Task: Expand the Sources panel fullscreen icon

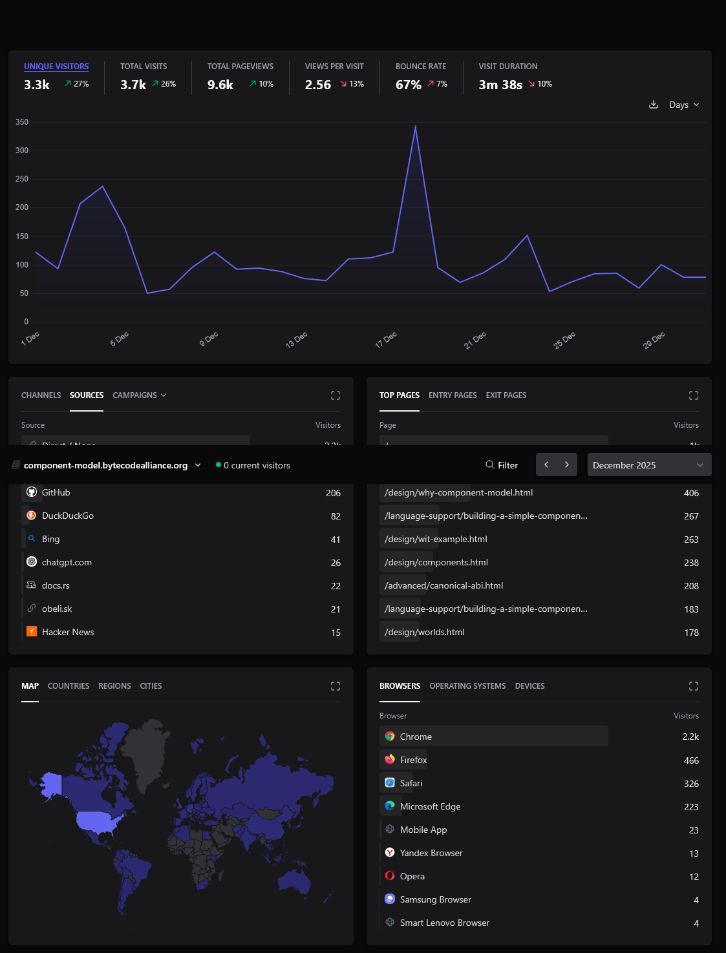Action: 335,395
